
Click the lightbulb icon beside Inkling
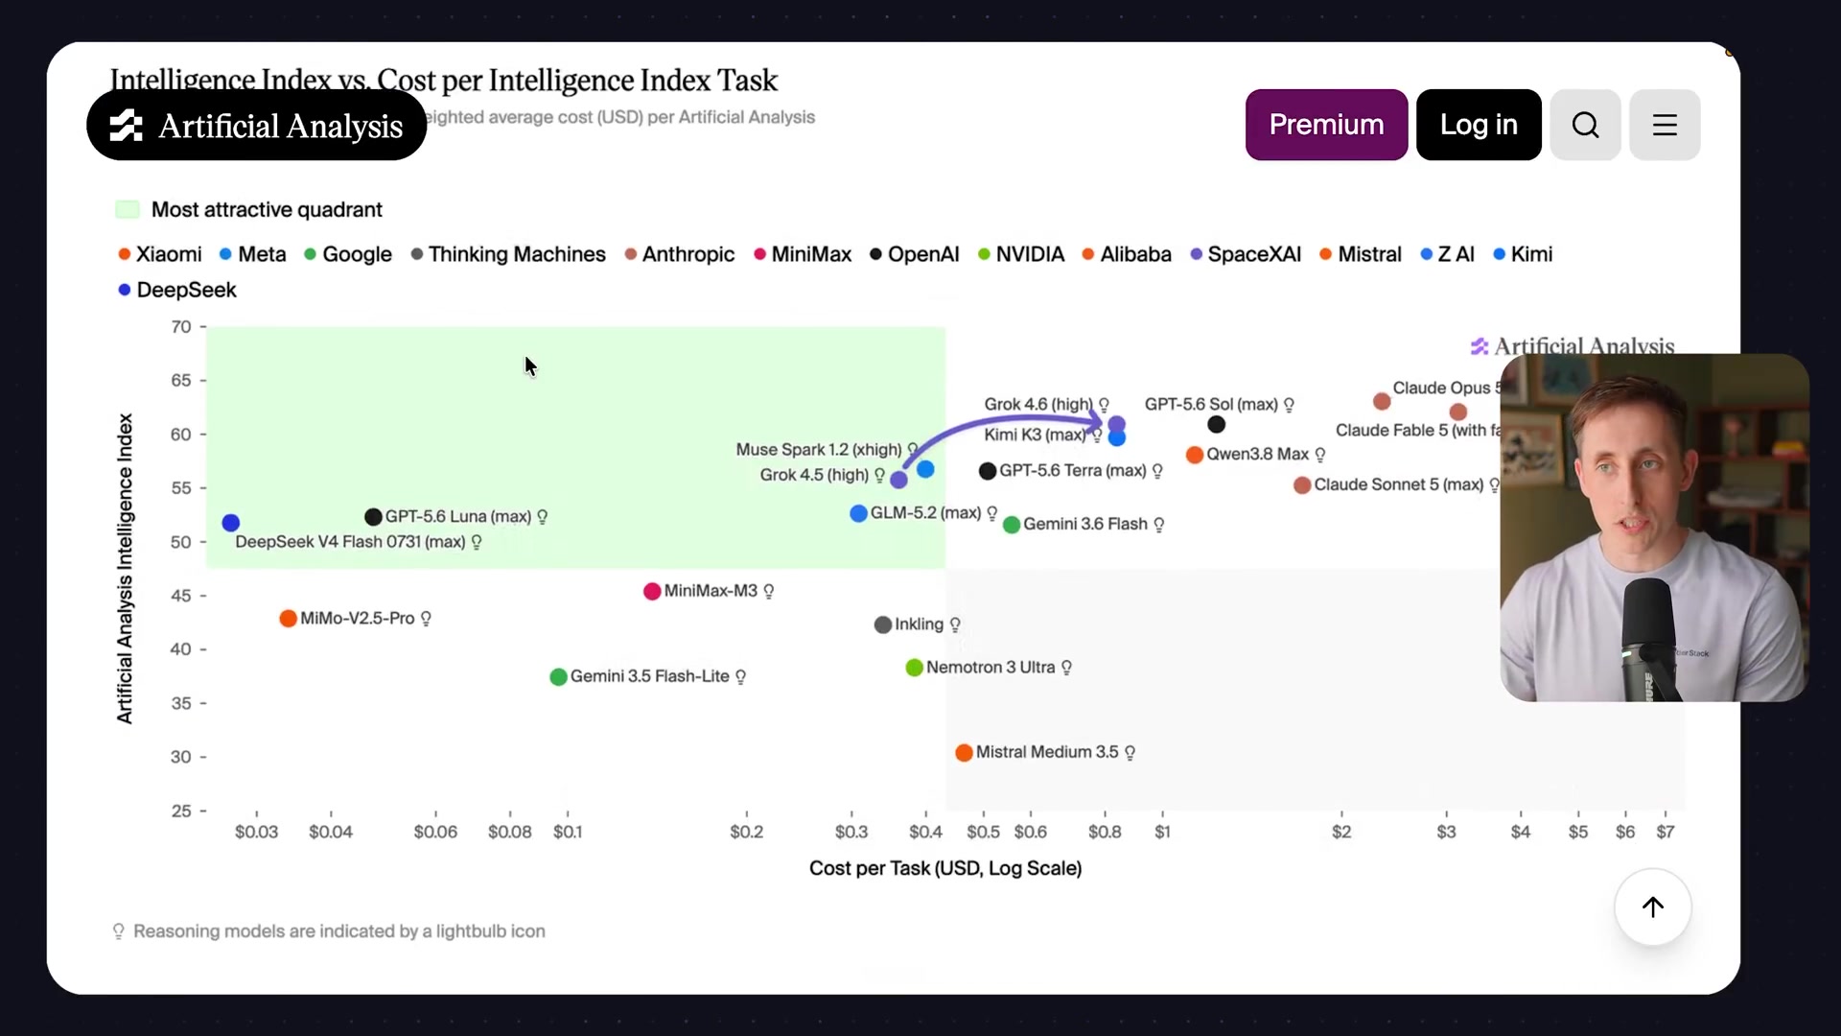(955, 624)
